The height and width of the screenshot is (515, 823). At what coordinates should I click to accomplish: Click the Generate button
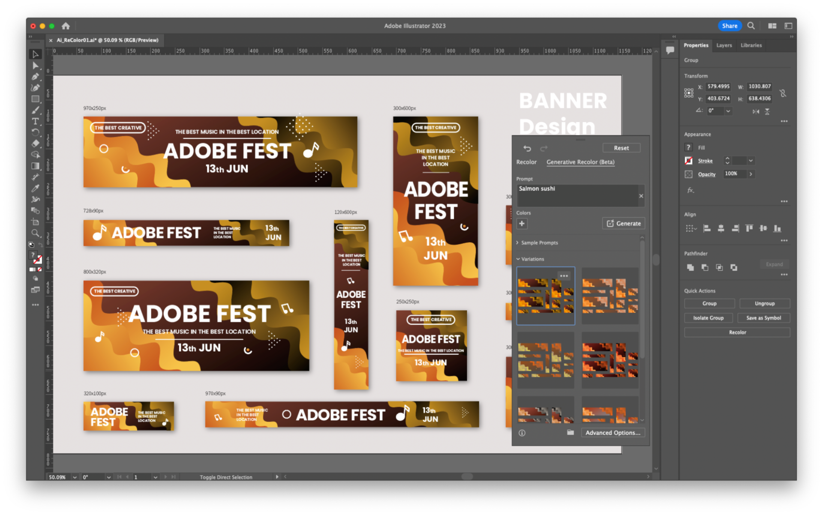pos(624,223)
